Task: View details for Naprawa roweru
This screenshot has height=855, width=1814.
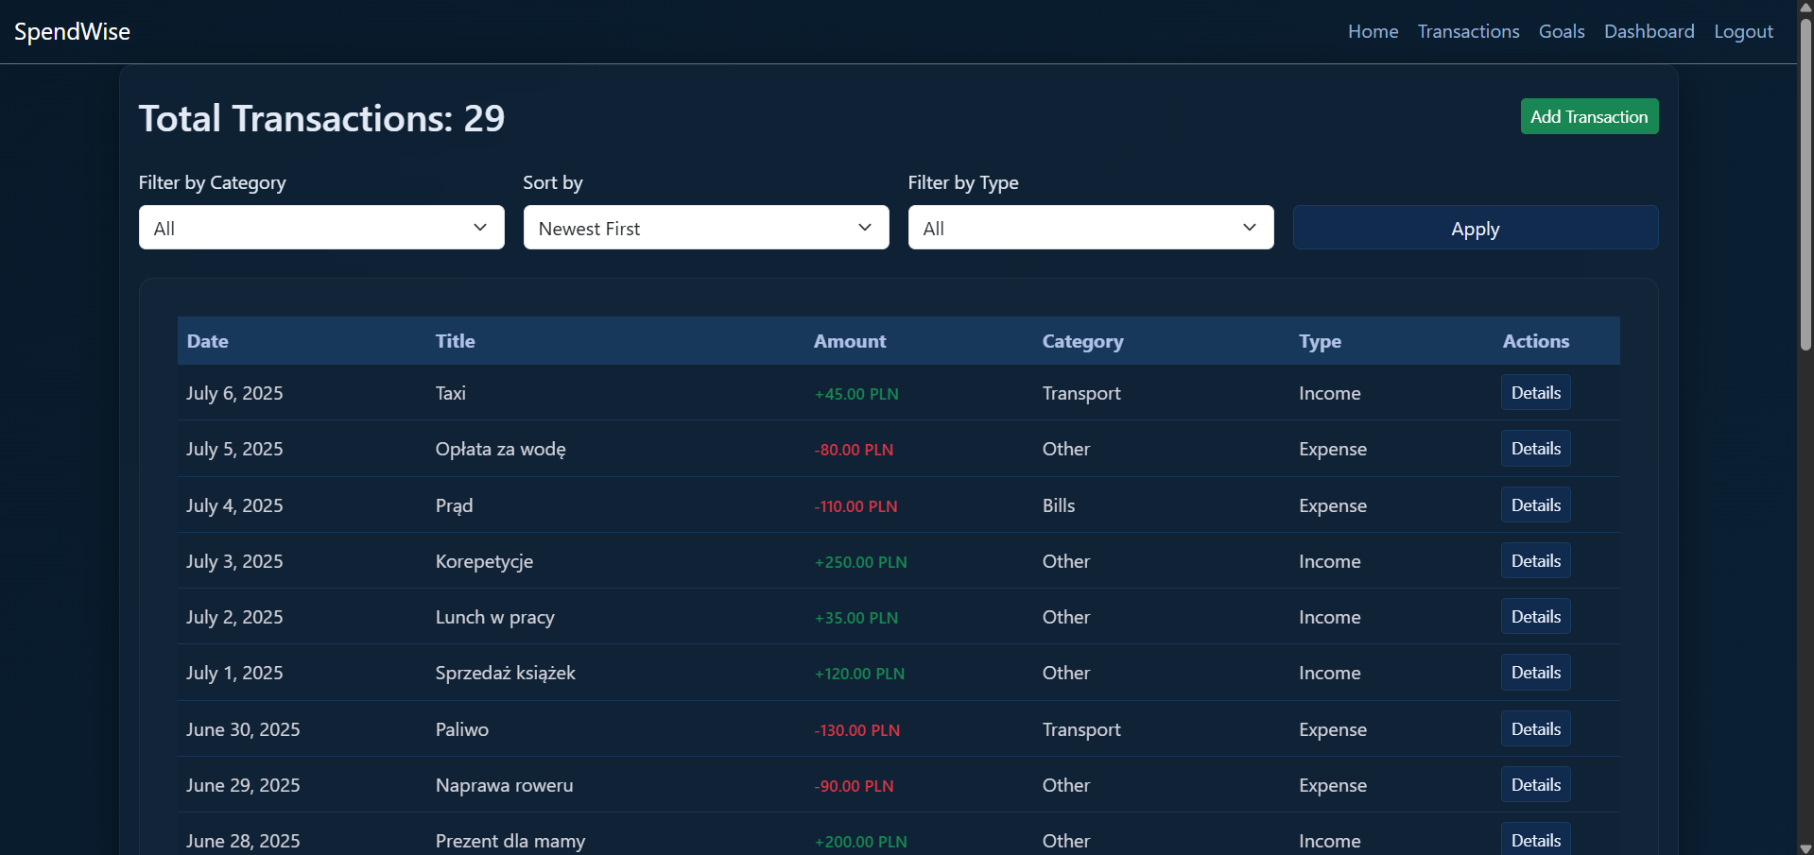Action: tap(1535, 785)
